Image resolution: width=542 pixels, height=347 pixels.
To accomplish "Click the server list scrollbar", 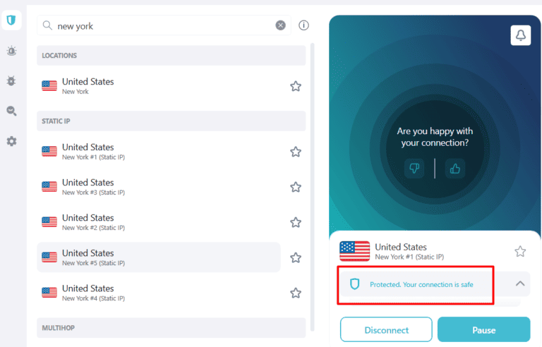I will (x=313, y=187).
